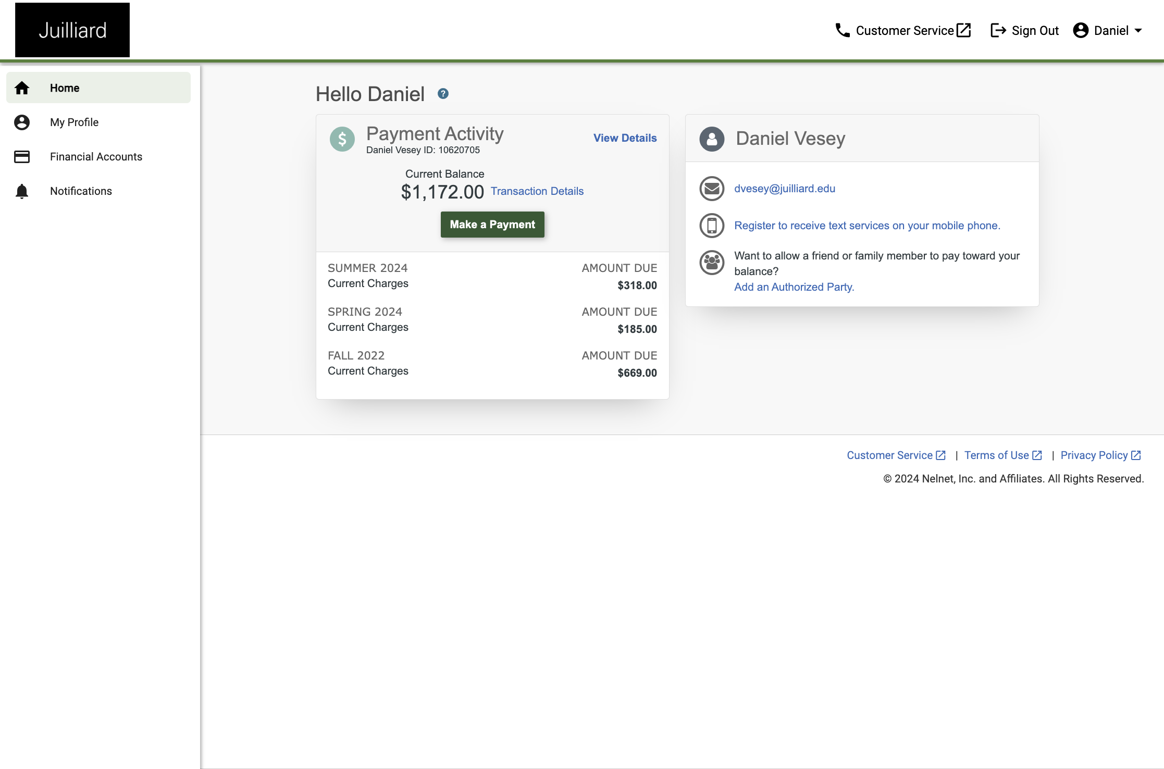Click the envelope email icon
Viewport: 1164px width, 769px height.
(x=712, y=189)
